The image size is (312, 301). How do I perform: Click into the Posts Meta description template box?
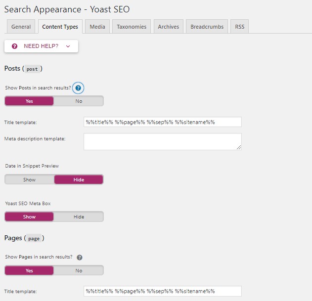(x=163, y=142)
